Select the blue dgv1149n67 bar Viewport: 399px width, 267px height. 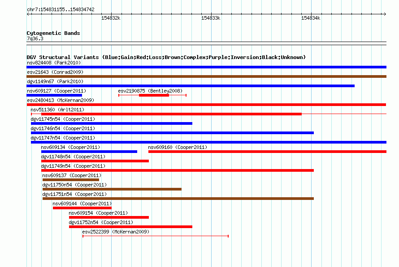[191, 86]
